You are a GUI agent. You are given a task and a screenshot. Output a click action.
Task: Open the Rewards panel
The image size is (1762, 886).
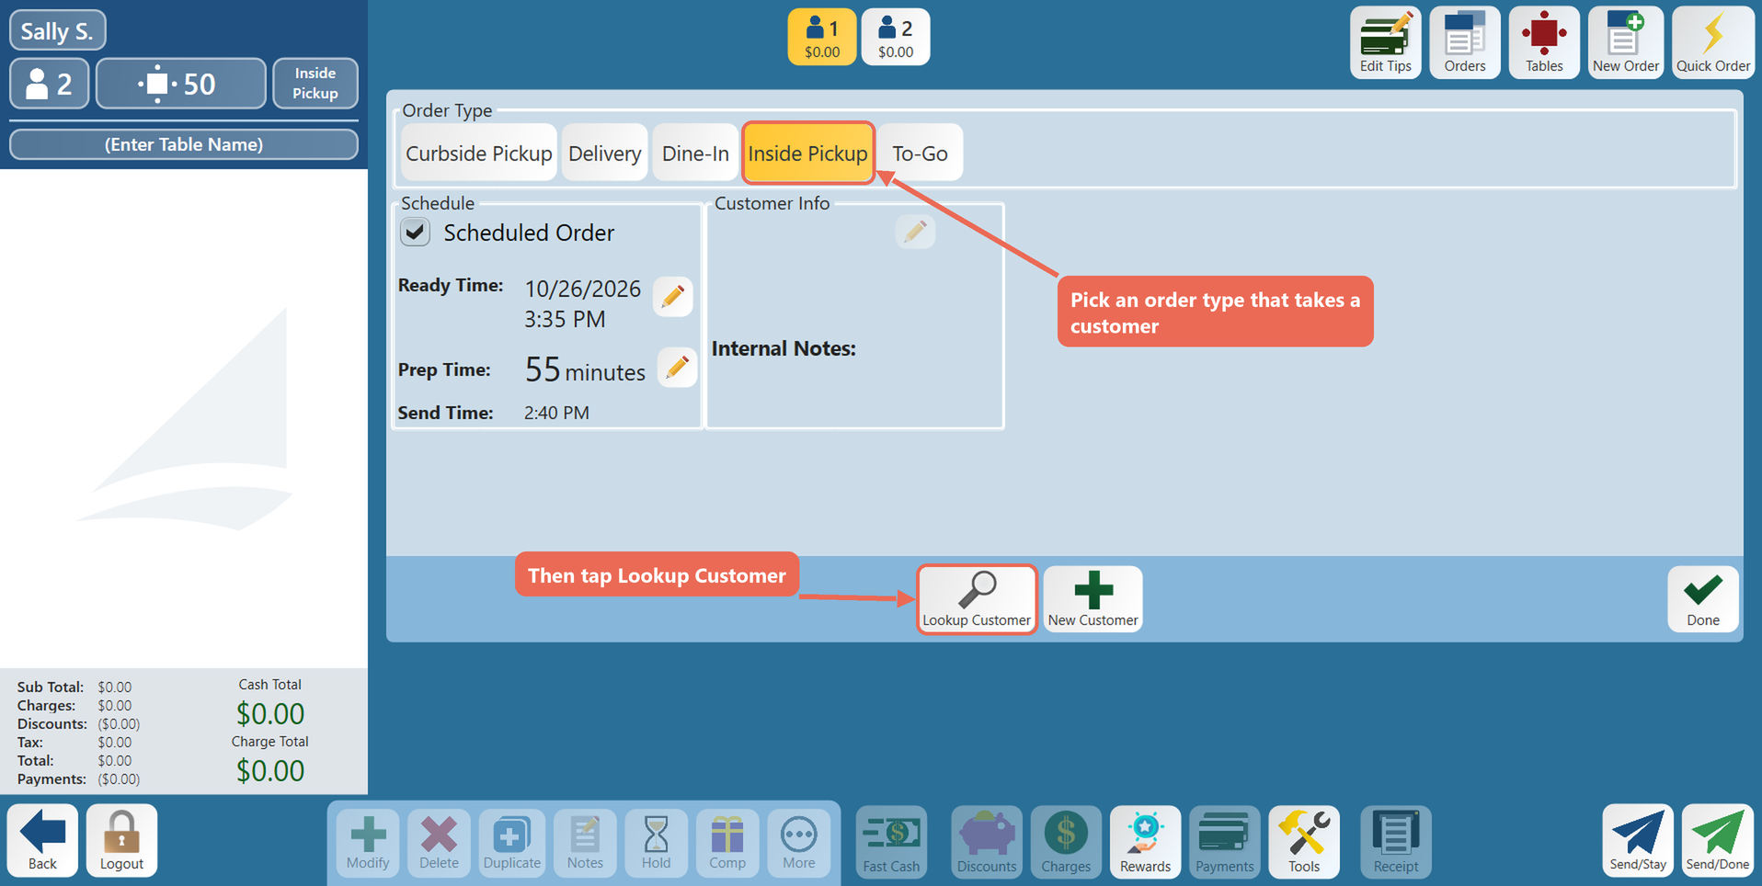click(x=1145, y=842)
